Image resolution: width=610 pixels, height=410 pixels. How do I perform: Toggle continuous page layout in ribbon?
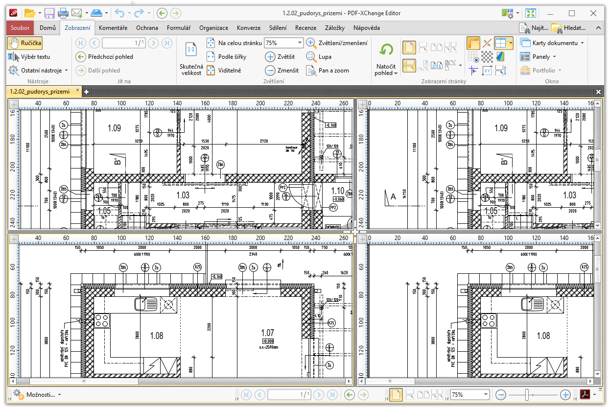pyautogui.click(x=409, y=65)
